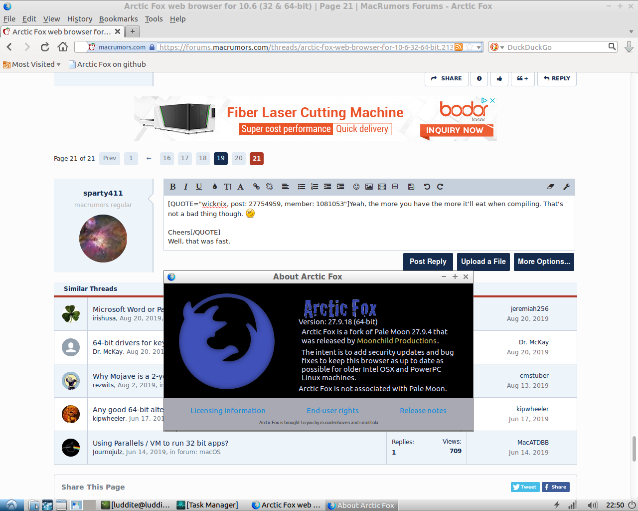Click More Options... button

(544, 261)
